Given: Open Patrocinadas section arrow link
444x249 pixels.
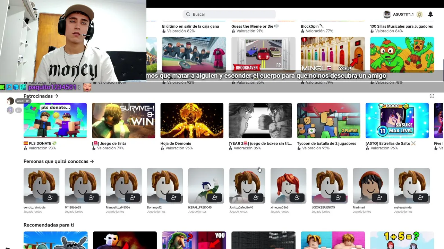Looking at the screenshot, I should (x=41, y=96).
